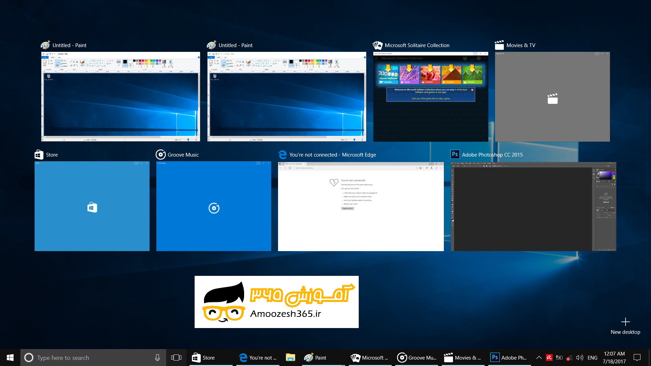
Task: Open Movies & TV from the taskbar
Action: (x=463, y=358)
